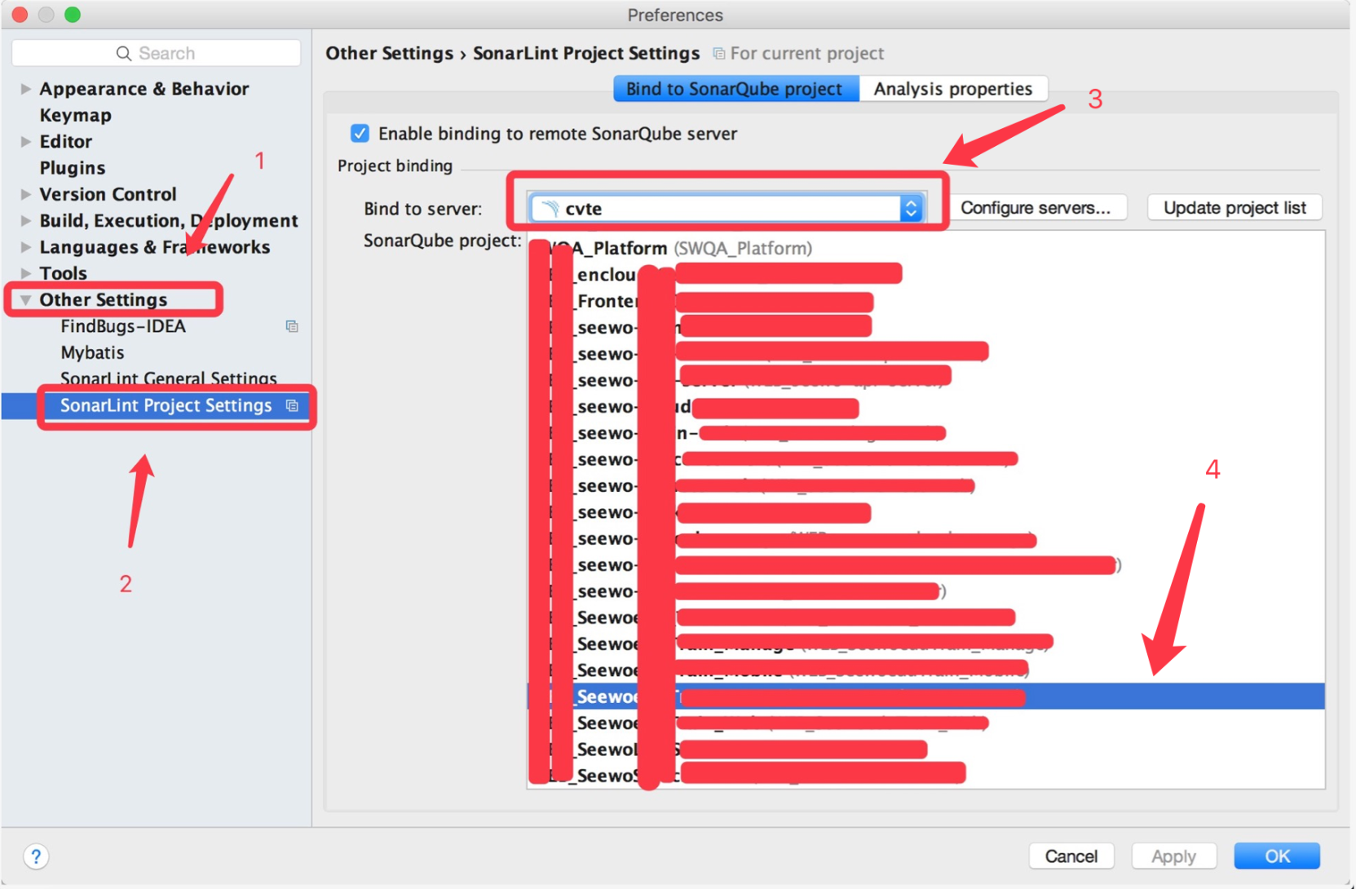Click the magnifier icon in the search box
The image size is (1356, 889).
[123, 54]
